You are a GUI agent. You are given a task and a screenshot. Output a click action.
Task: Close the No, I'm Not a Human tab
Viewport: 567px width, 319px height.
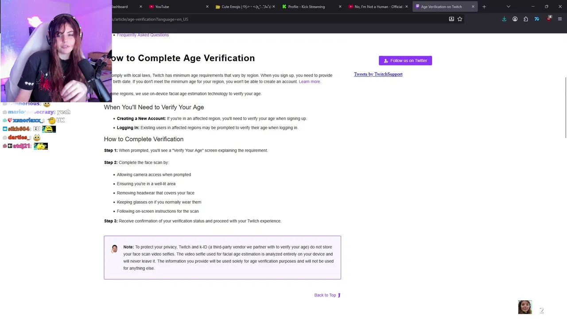[407, 7]
